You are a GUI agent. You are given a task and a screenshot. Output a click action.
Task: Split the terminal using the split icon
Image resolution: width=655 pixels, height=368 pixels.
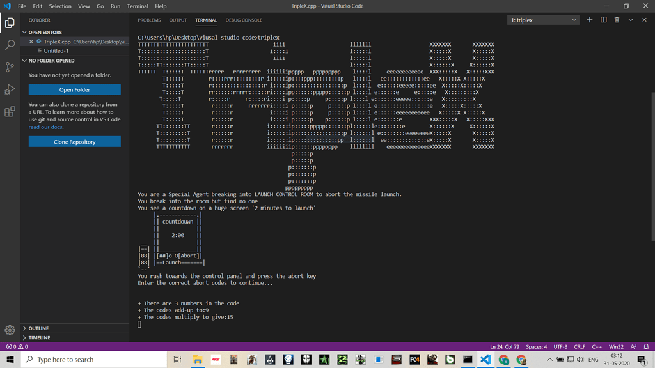click(x=602, y=20)
